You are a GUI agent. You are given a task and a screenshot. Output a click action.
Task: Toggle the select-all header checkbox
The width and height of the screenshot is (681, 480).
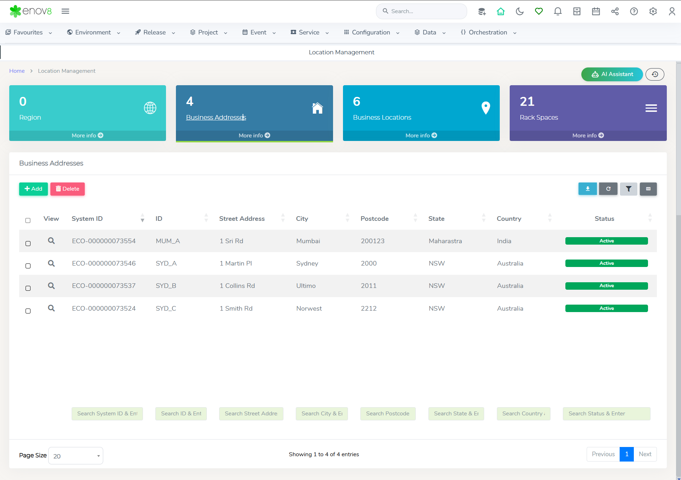pos(28,220)
